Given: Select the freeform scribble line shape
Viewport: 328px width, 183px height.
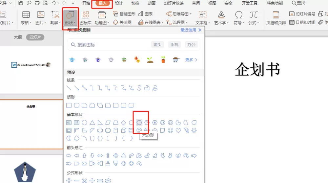Looking at the screenshot, I should pos(155,88).
